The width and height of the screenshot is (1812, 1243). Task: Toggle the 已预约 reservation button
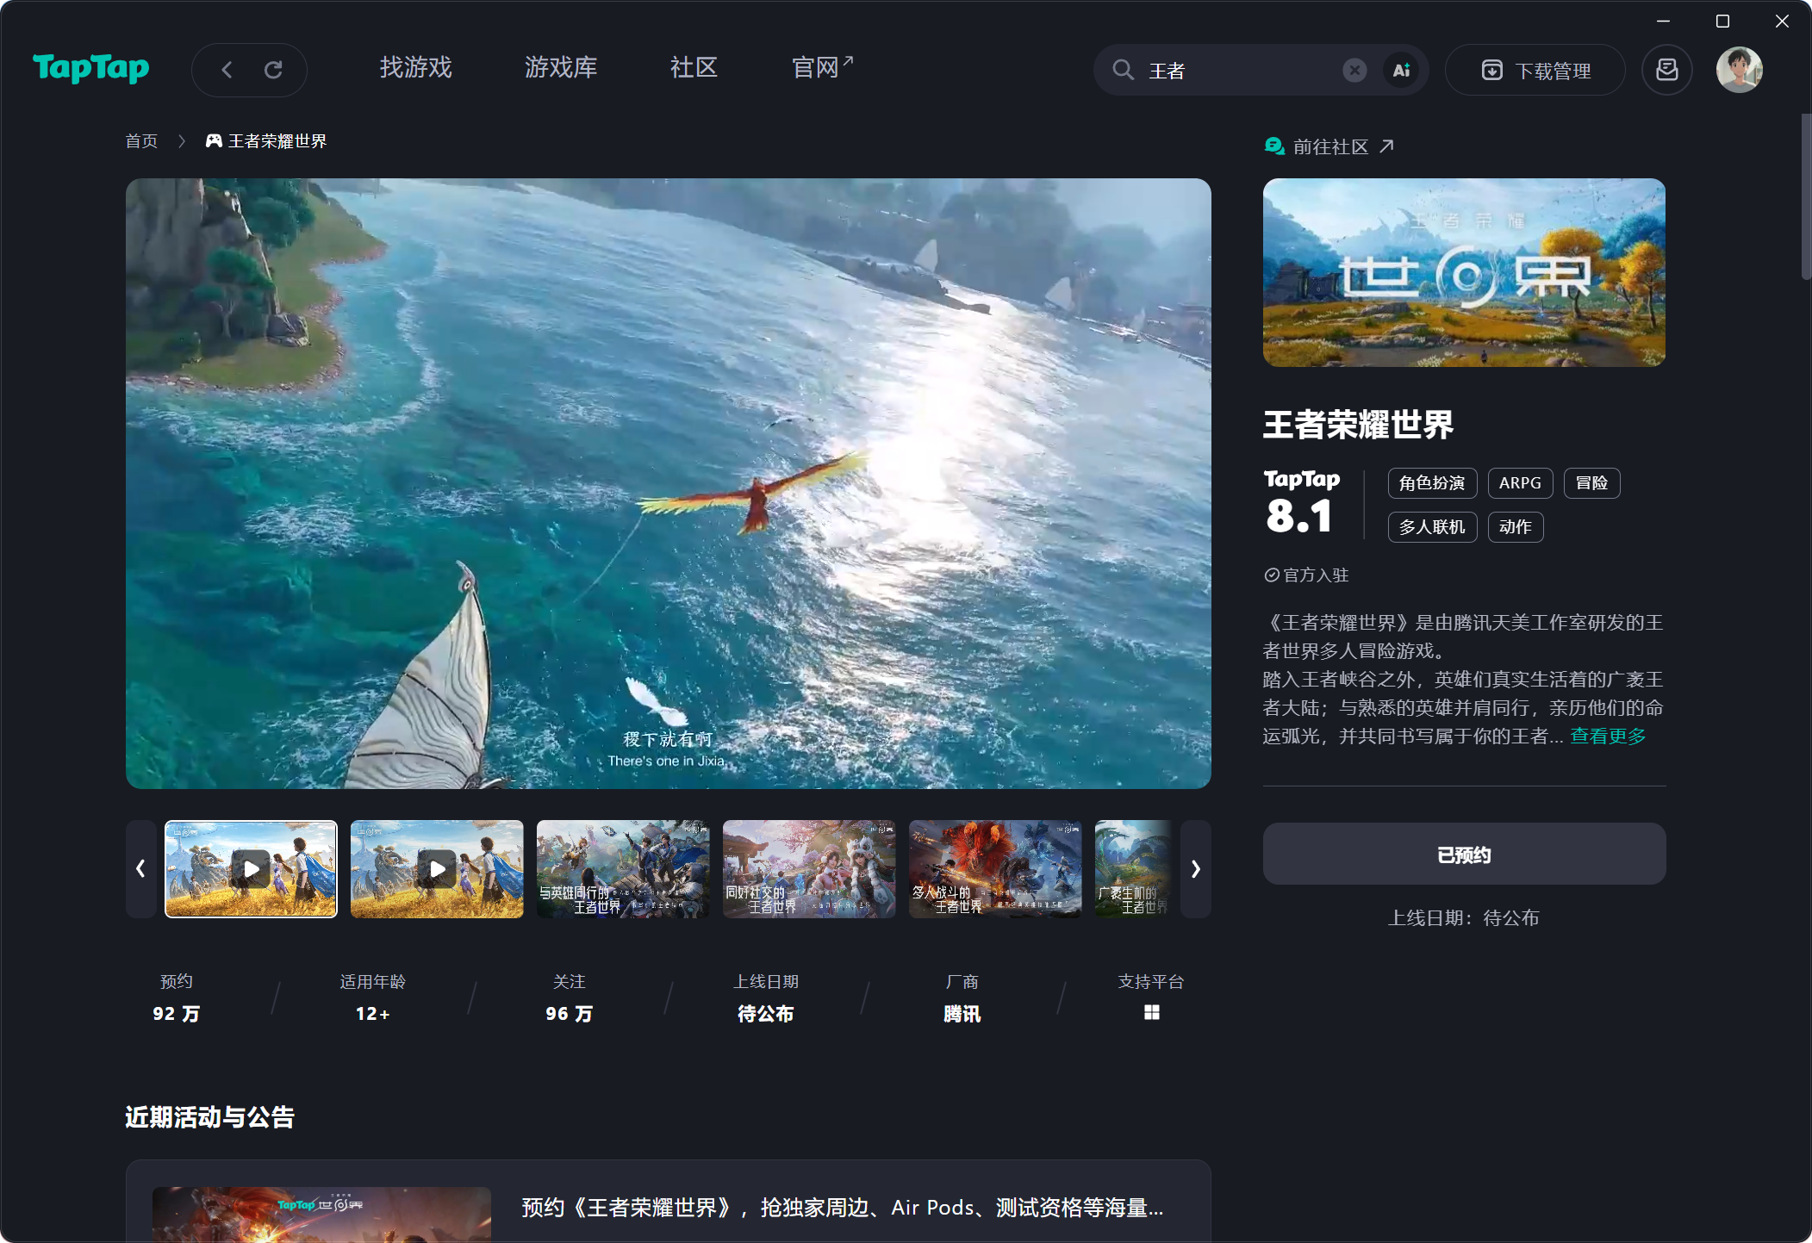tap(1464, 855)
